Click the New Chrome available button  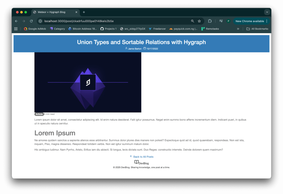tap(250, 21)
